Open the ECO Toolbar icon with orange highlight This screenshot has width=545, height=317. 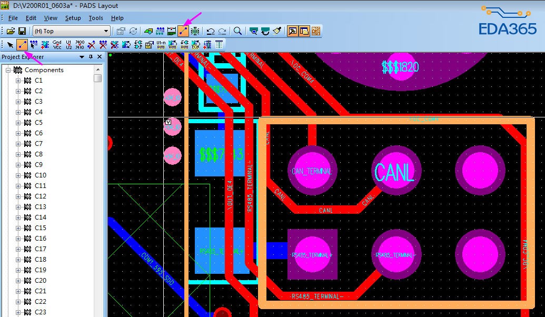click(184, 31)
